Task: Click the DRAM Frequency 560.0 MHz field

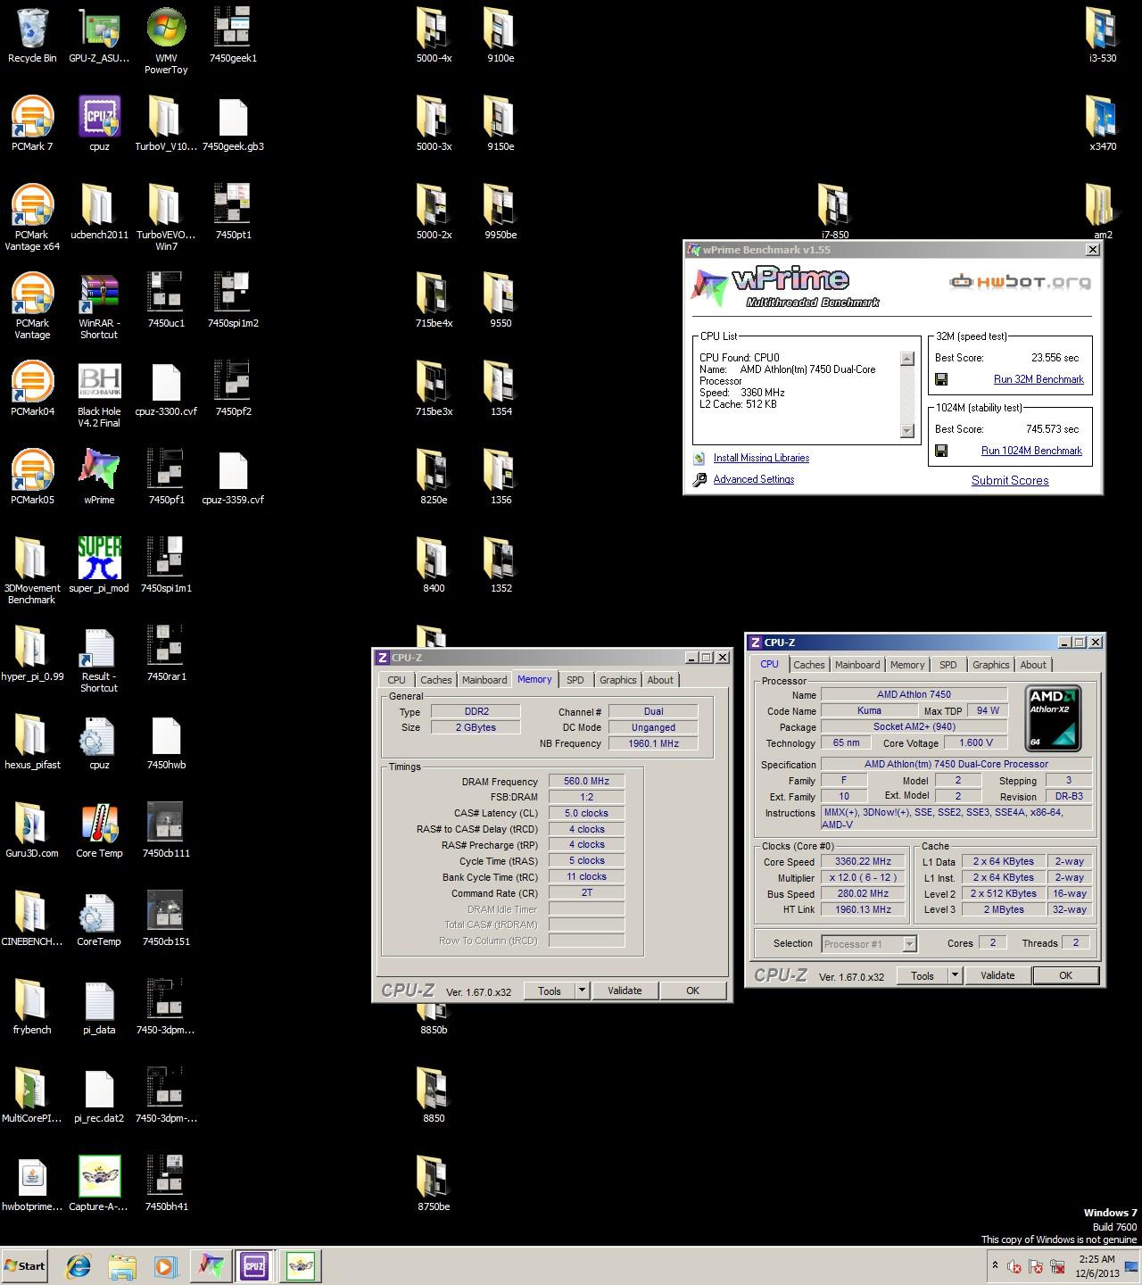Action: point(586,781)
